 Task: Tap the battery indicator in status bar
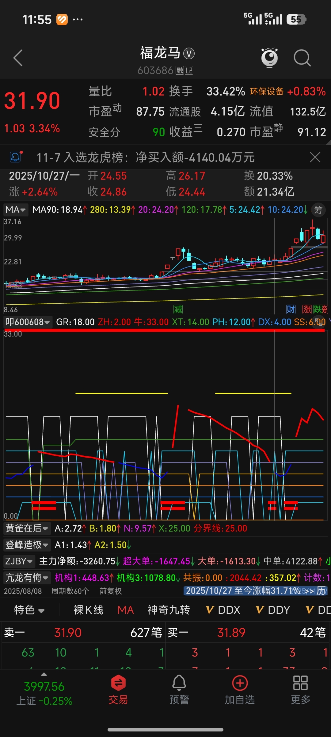click(296, 20)
